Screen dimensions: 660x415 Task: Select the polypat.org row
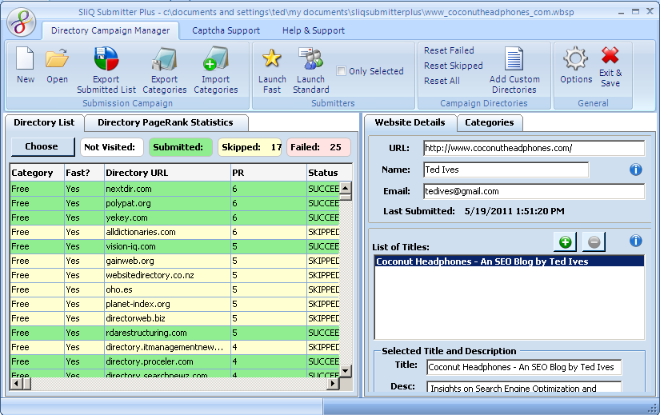[174, 203]
